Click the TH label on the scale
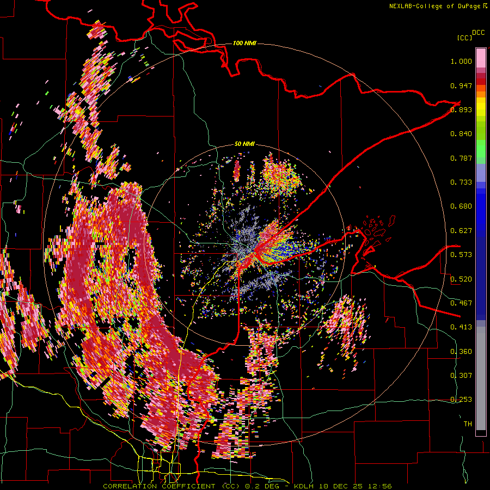 pos(468,424)
